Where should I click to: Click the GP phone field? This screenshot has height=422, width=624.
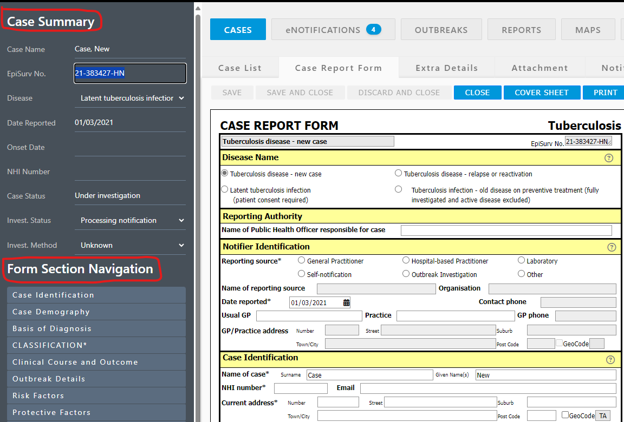(x=586, y=316)
